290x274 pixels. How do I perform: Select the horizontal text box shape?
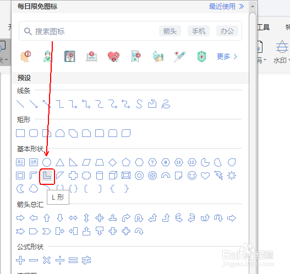pyautogui.click(x=20, y=162)
